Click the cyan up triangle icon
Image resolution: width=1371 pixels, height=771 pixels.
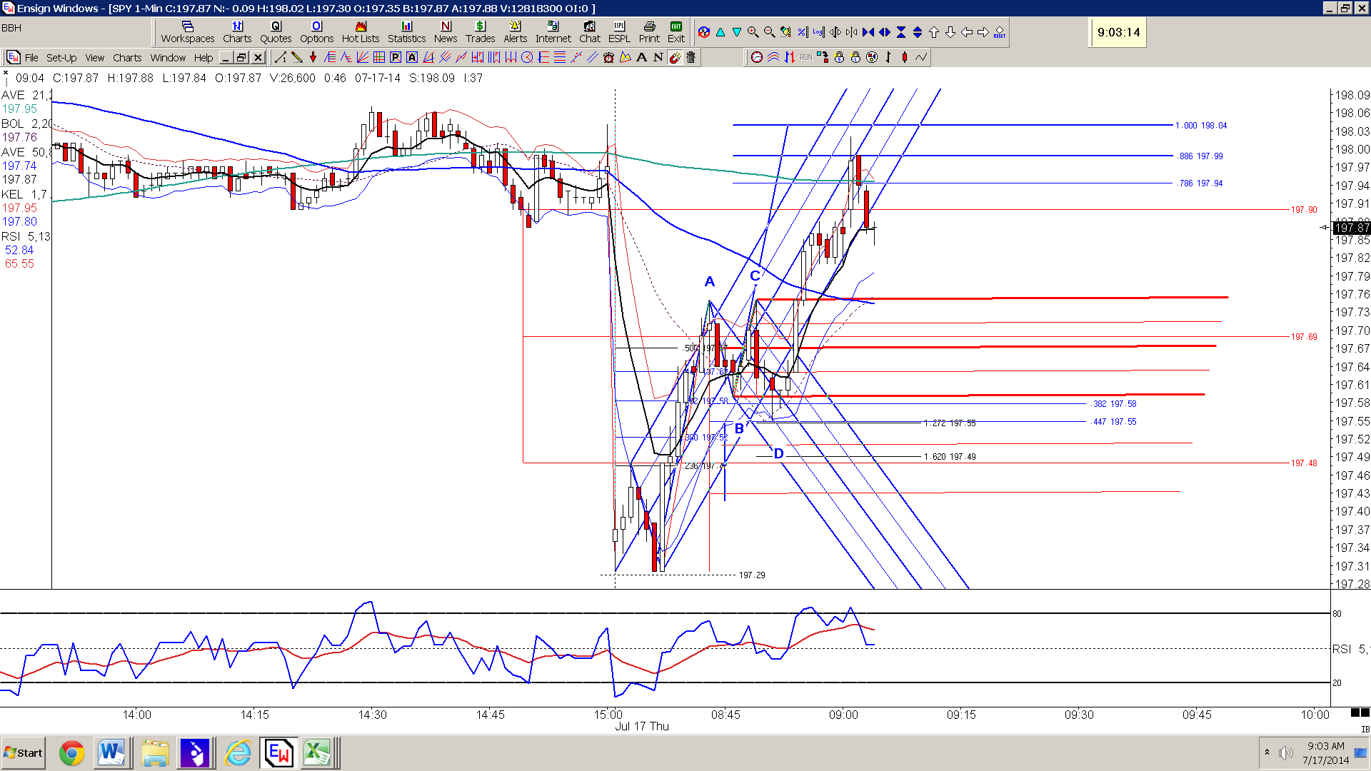tap(720, 32)
